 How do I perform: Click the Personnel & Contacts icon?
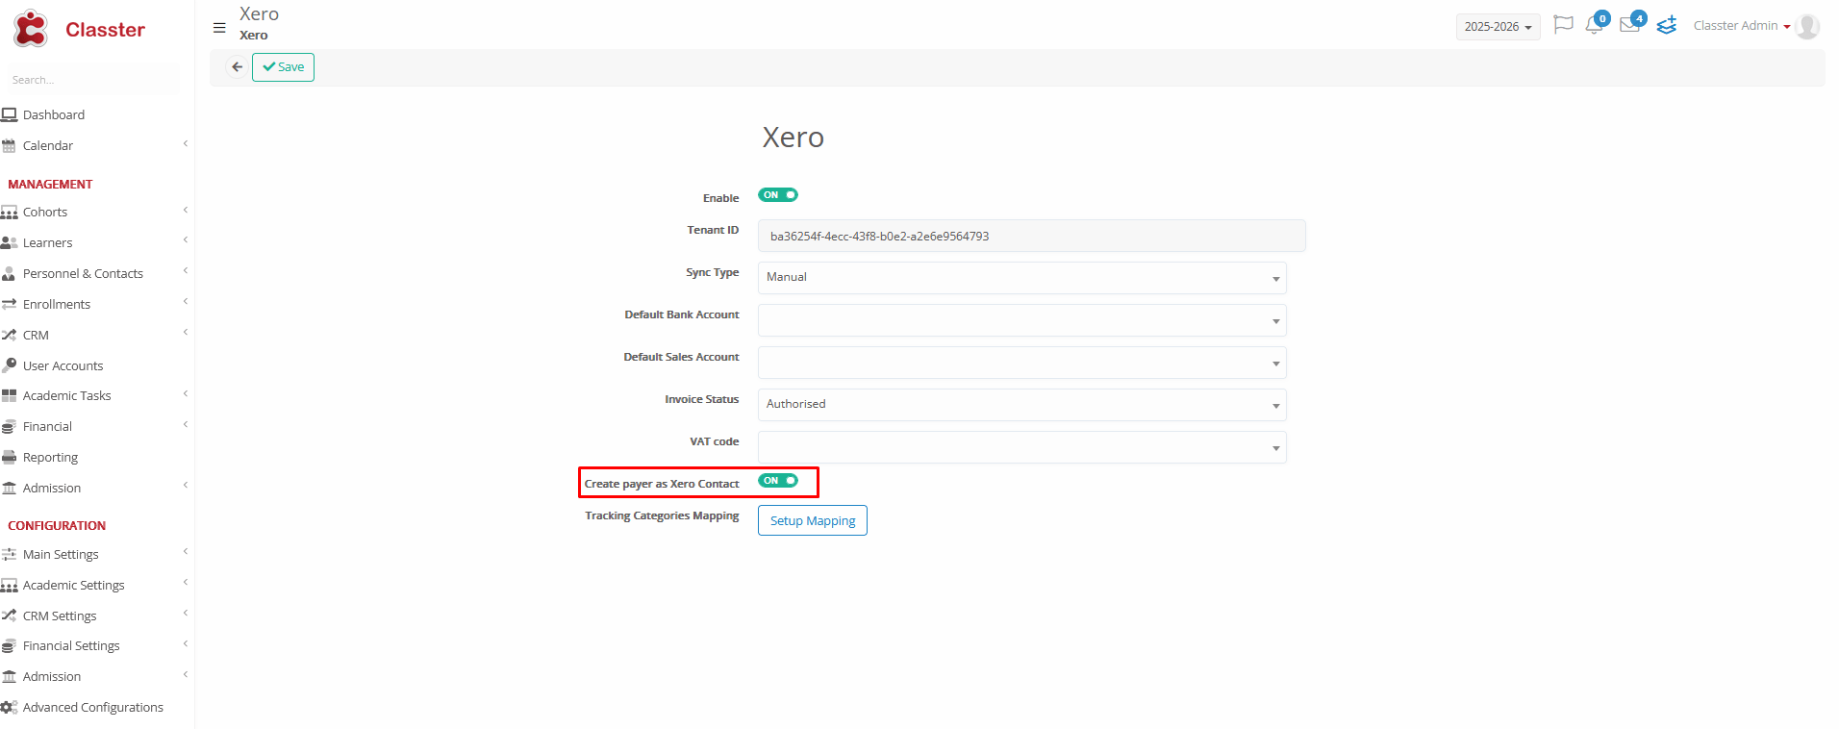[x=10, y=273]
